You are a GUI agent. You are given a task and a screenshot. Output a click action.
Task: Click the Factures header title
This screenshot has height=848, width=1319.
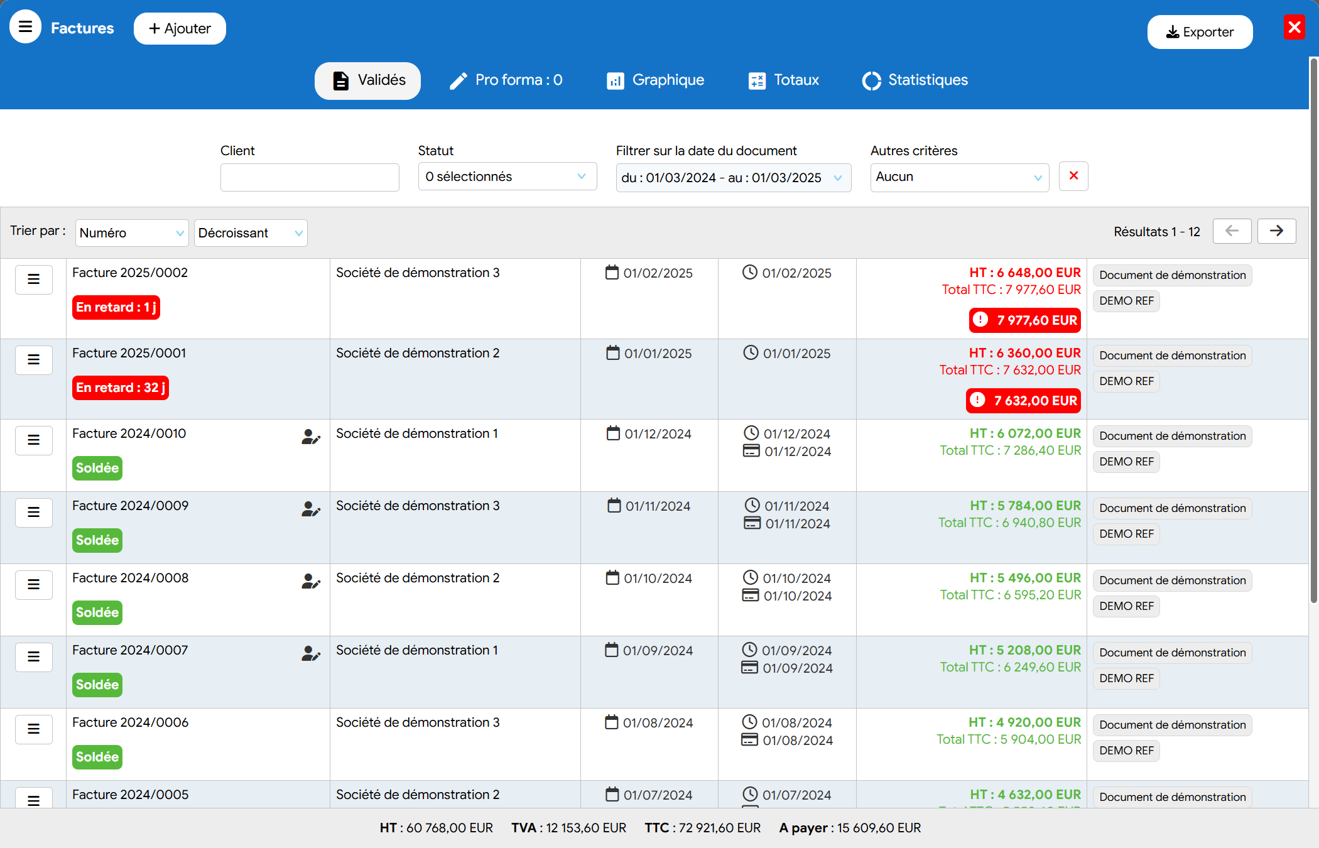82,28
